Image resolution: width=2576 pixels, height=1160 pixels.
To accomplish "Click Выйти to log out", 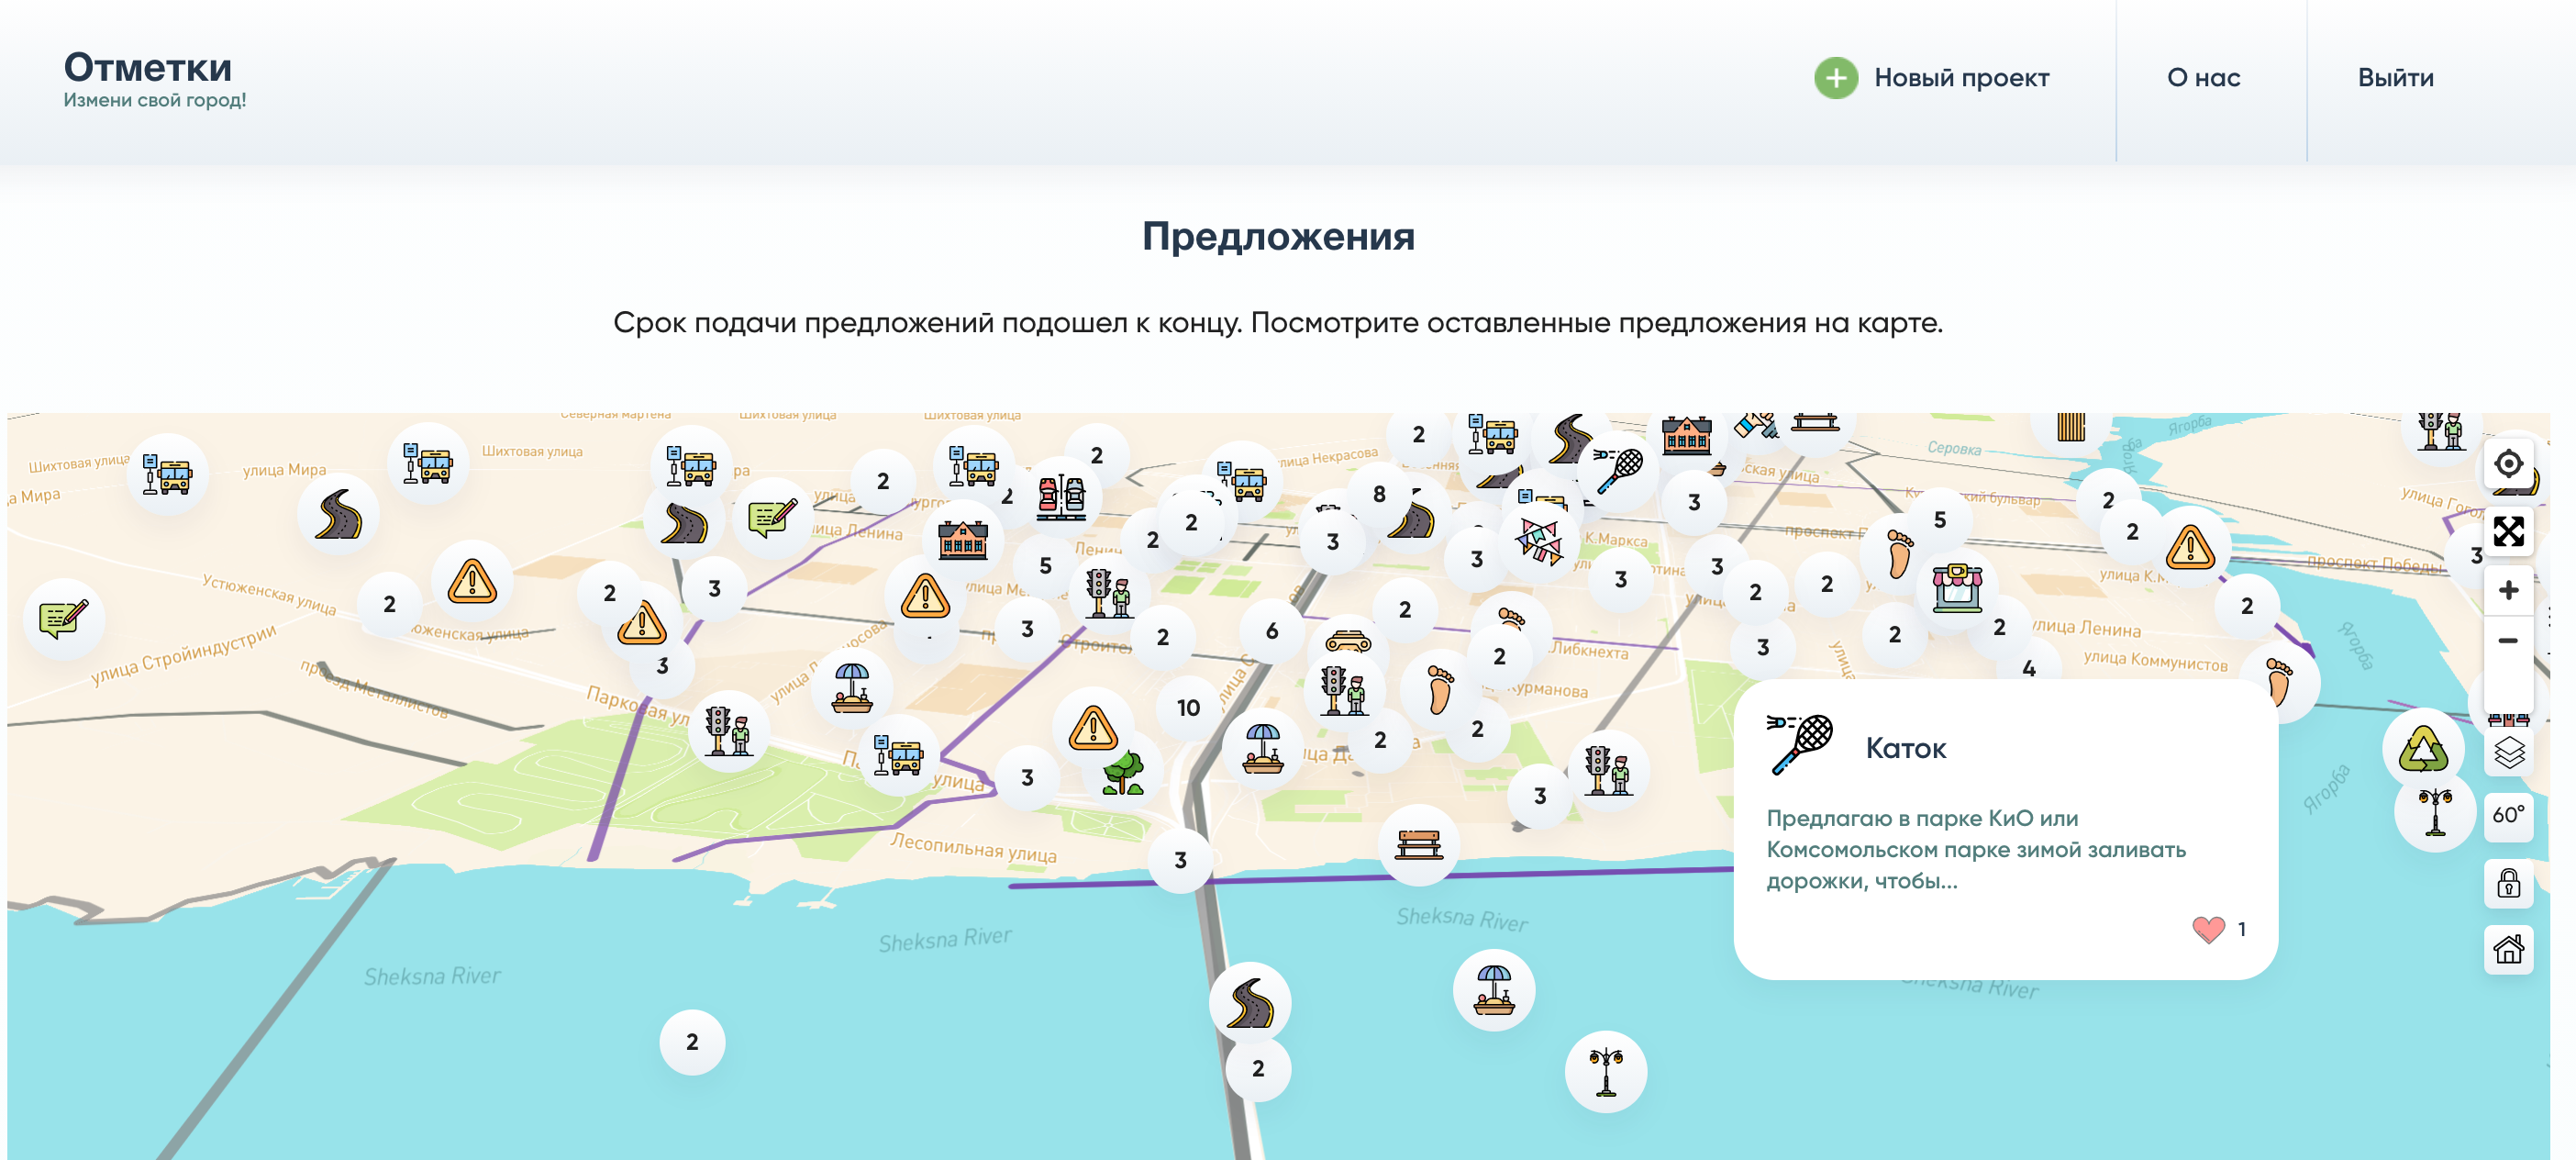I will (2395, 77).
